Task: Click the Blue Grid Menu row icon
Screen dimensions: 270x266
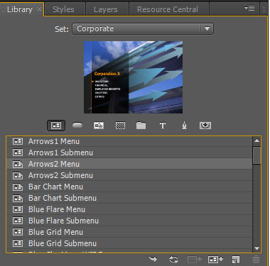Action: pos(18,232)
